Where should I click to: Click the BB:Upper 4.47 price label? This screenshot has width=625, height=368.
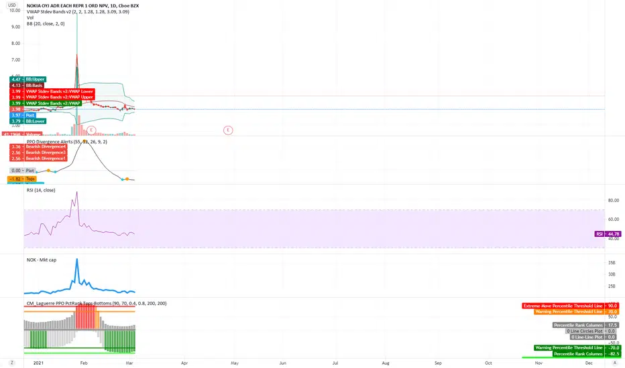point(27,79)
